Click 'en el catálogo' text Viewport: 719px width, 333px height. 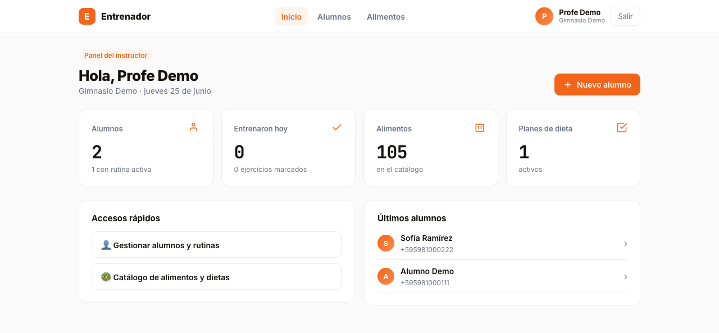click(399, 169)
